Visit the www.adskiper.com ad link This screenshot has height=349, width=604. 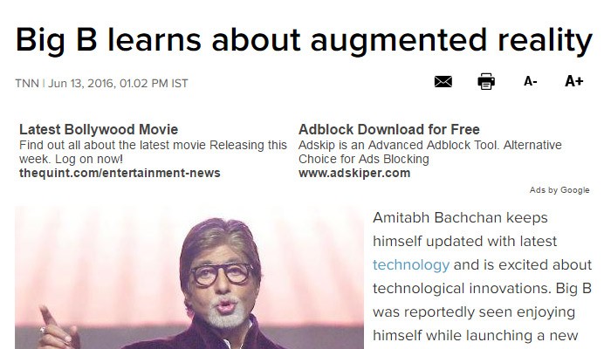tap(353, 173)
